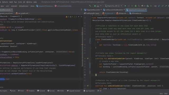Viewport: 169px width, 95px height.
Task: Open the Profiler tool window
Action: coord(60,91)
